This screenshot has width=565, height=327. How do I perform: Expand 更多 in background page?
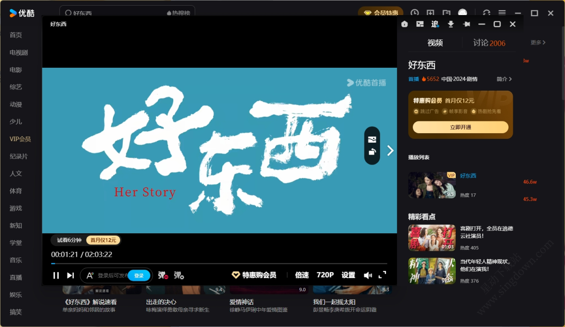[x=538, y=42]
